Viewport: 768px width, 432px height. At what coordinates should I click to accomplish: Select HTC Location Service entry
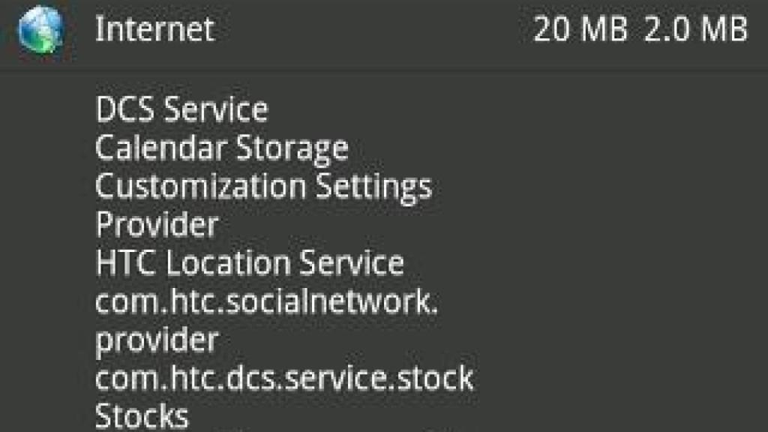[x=249, y=262]
